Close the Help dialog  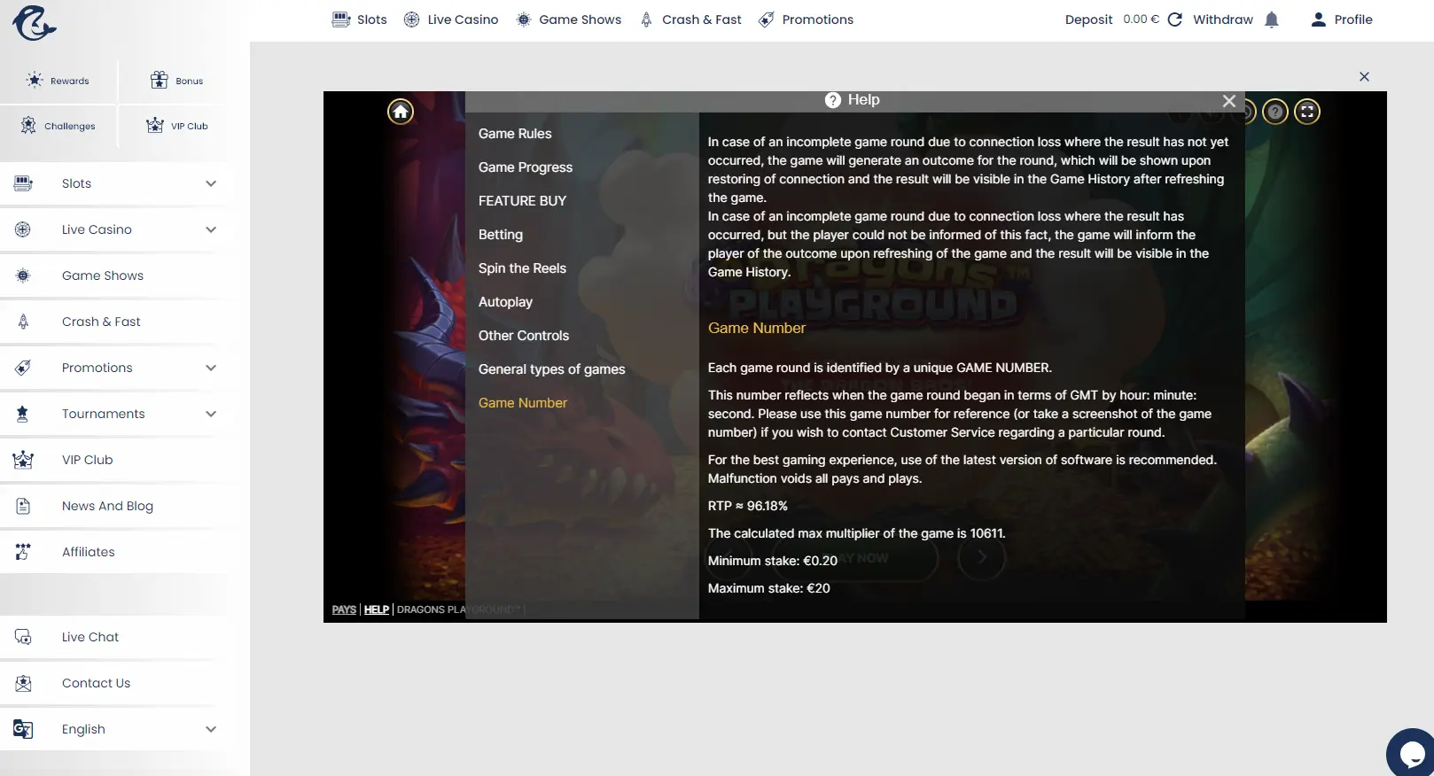click(x=1228, y=101)
